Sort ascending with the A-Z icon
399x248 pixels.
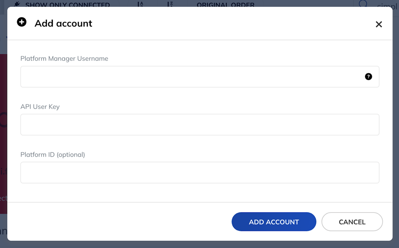140,4
